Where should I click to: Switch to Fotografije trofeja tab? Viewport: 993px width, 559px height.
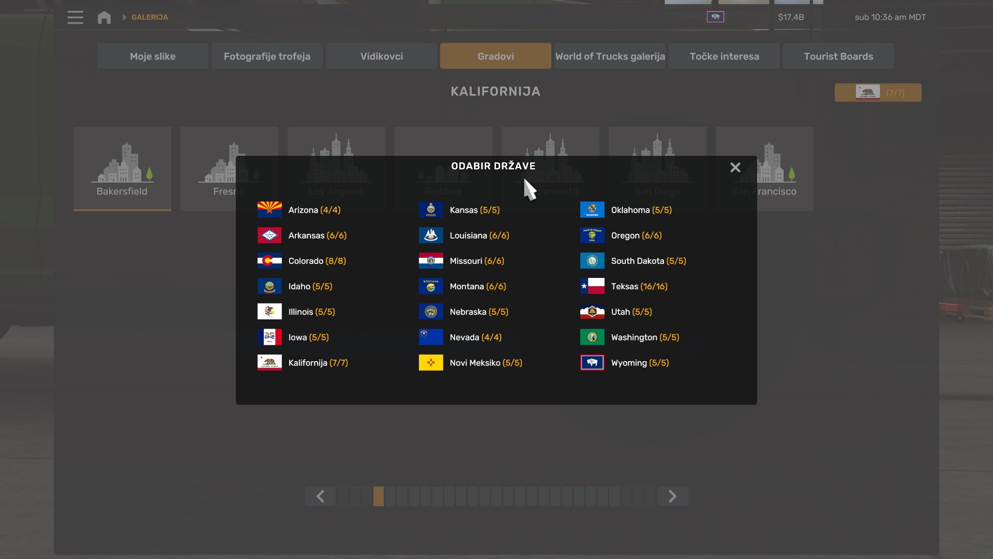point(267,56)
